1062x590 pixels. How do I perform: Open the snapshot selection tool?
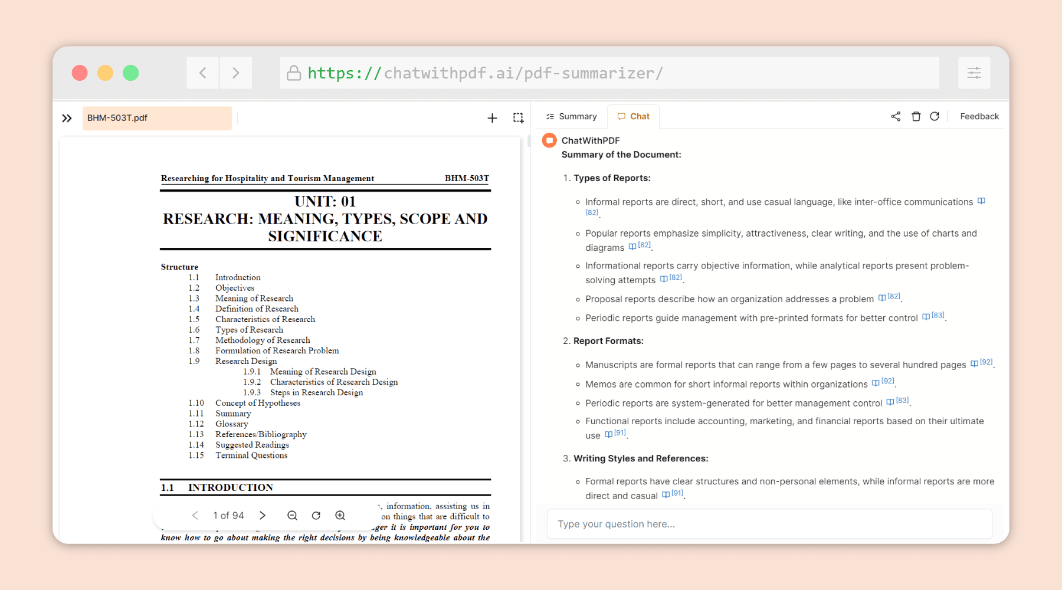(519, 117)
